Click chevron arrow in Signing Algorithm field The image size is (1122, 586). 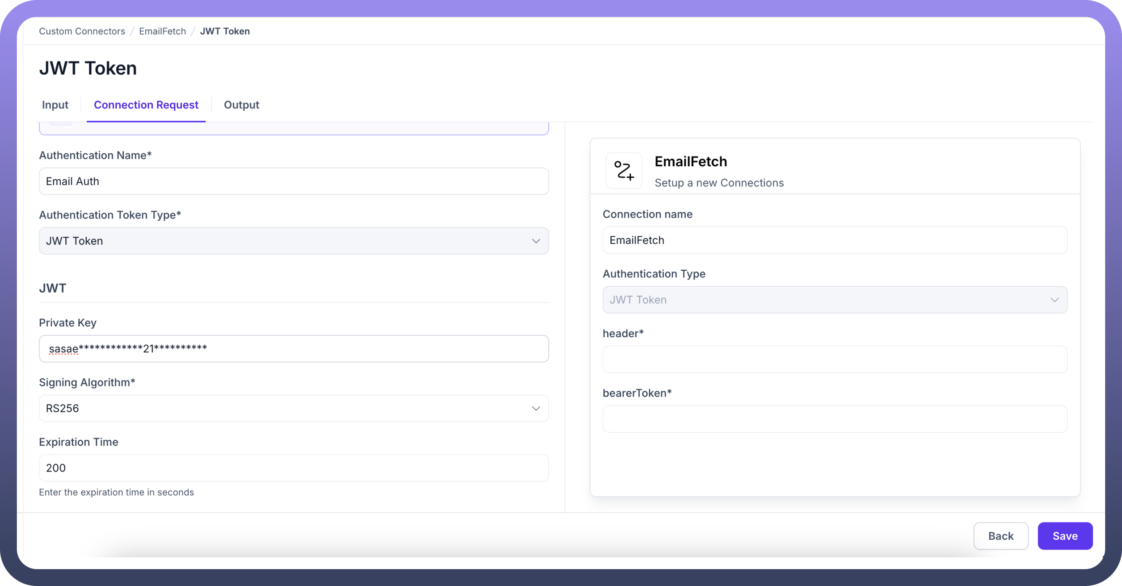click(x=536, y=408)
